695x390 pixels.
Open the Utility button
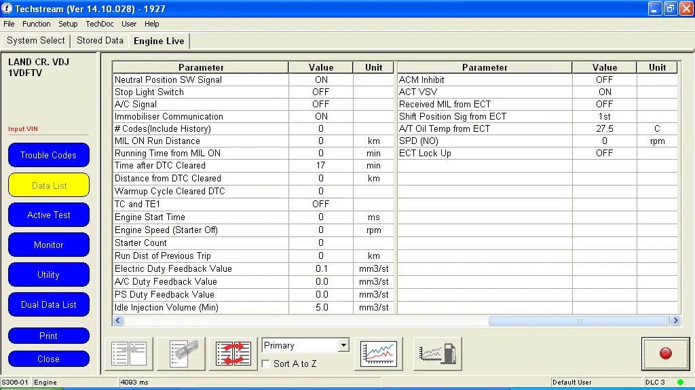click(x=48, y=274)
